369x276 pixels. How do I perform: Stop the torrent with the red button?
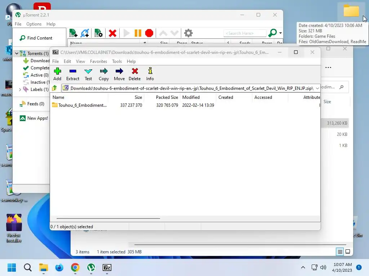(149, 33)
